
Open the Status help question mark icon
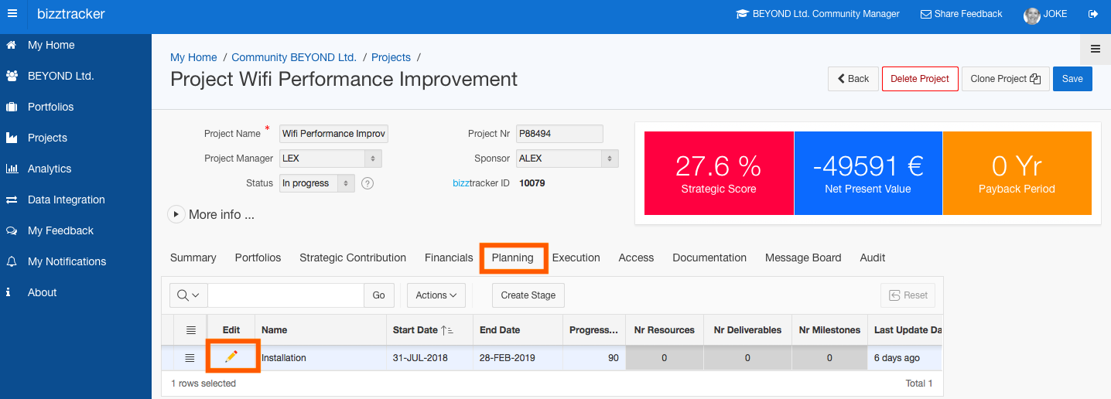(367, 183)
